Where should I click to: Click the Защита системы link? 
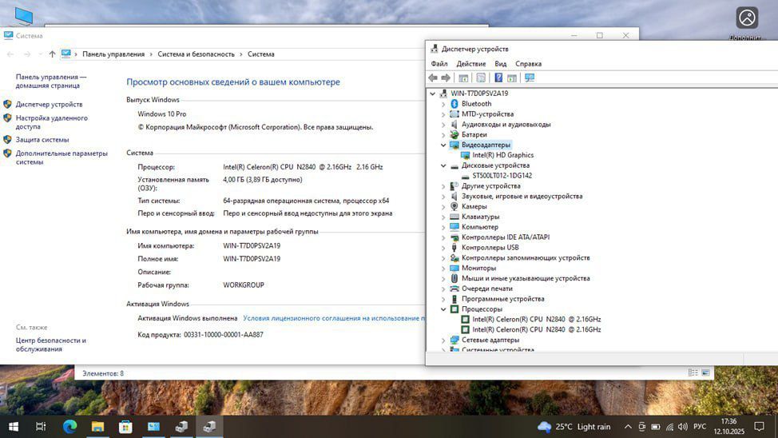pyautogui.click(x=42, y=140)
